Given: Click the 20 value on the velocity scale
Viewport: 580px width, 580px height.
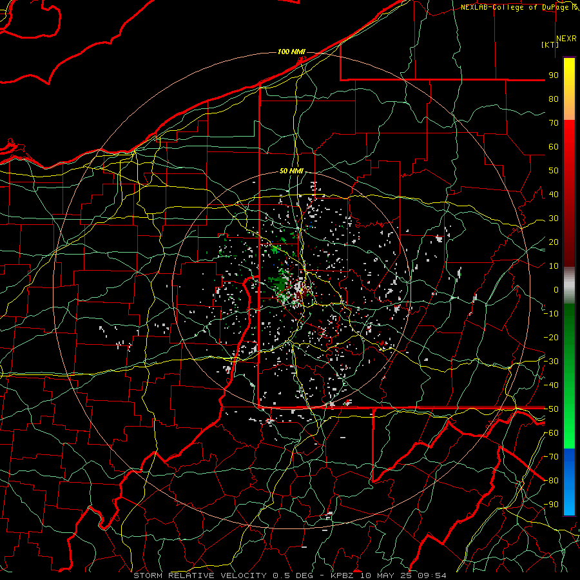Looking at the screenshot, I should click(x=554, y=242).
